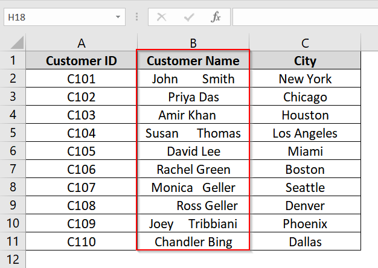Select cell containing C110
The height and width of the screenshot is (268, 378).
point(82,241)
